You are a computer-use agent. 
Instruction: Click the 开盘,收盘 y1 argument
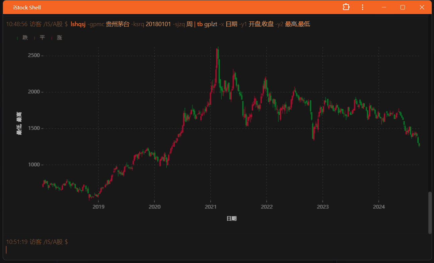click(x=261, y=24)
